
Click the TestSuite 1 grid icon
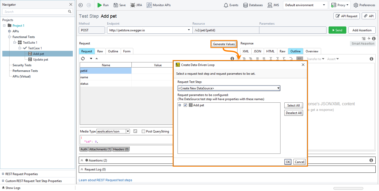click(x=20, y=42)
